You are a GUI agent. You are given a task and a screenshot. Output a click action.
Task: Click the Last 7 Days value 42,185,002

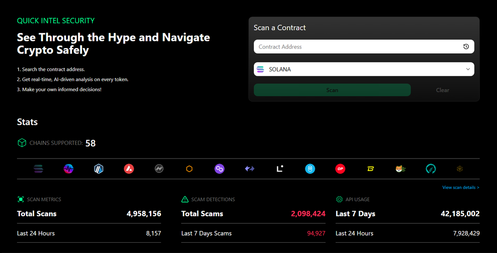point(460,214)
